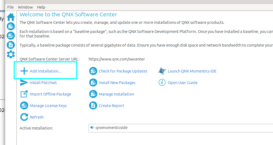Click the Manage Installation round icon
273x145 pixels.
pyautogui.click(x=93, y=94)
